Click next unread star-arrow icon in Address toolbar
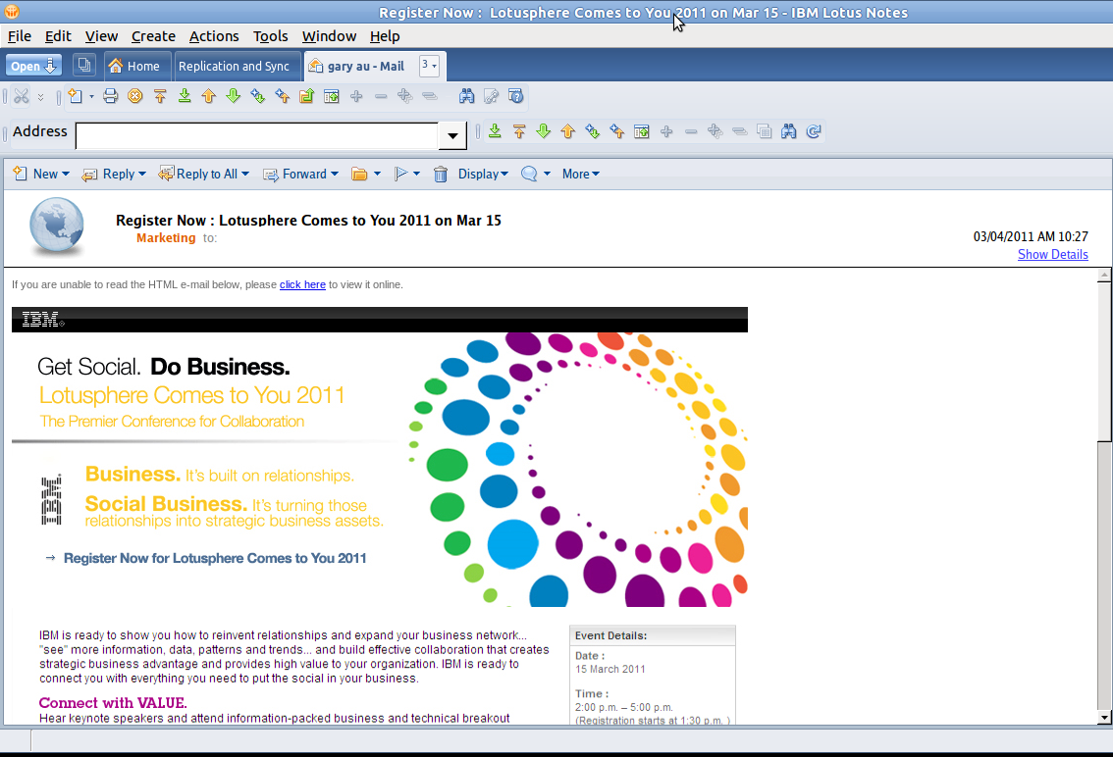The width and height of the screenshot is (1113, 757). click(592, 131)
